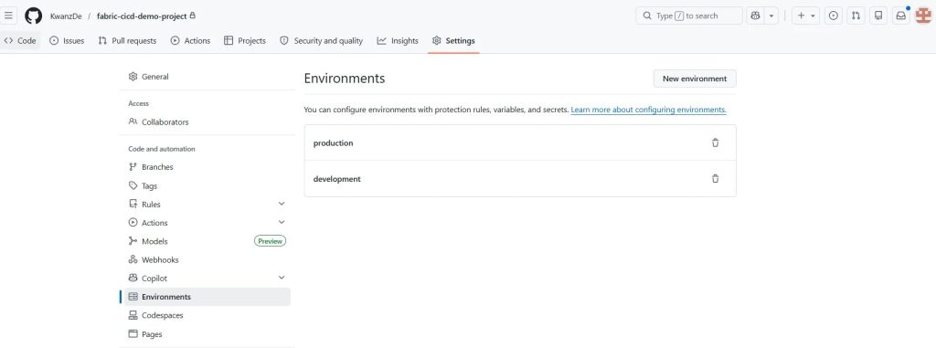Click the Tags icon in sidebar
Viewport: 936px width, 348px height.
(x=133, y=185)
